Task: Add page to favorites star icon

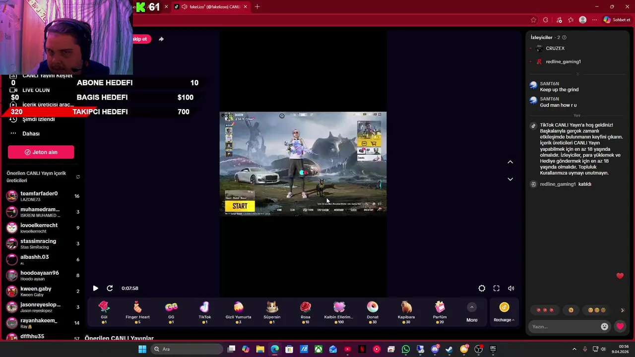Action: coord(533,20)
